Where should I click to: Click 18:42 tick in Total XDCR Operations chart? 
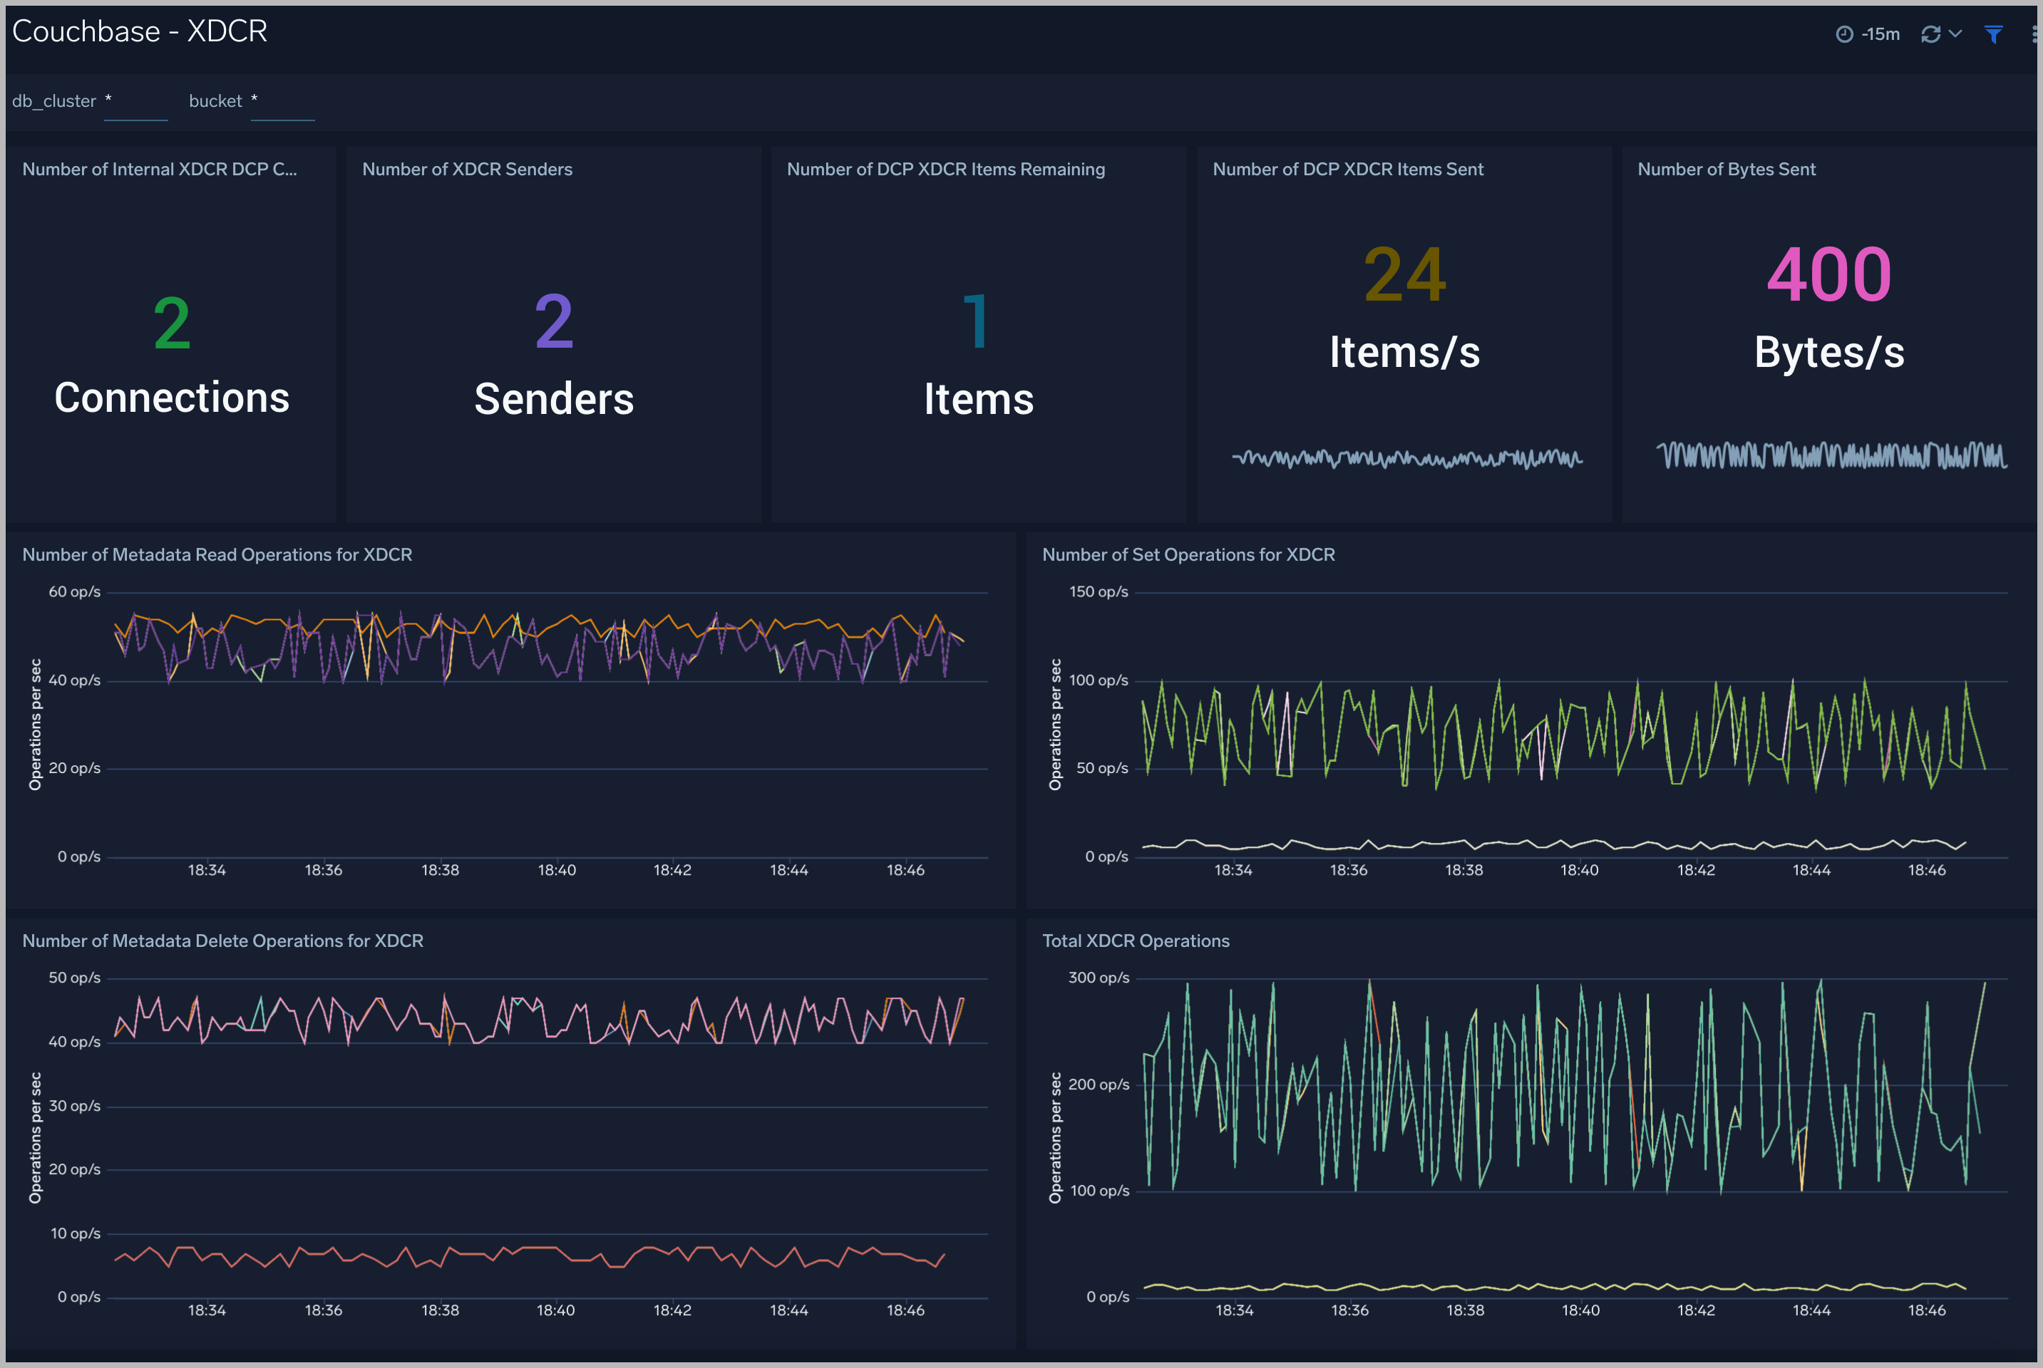click(x=1696, y=1310)
